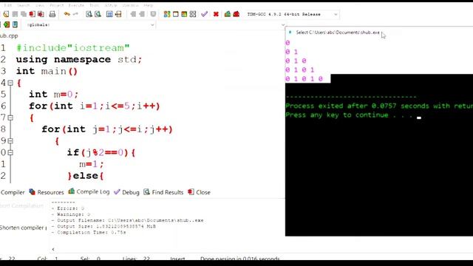This screenshot has width=473, height=266.
Task: Click the Goto Line toolbar icon
Action: point(118,14)
